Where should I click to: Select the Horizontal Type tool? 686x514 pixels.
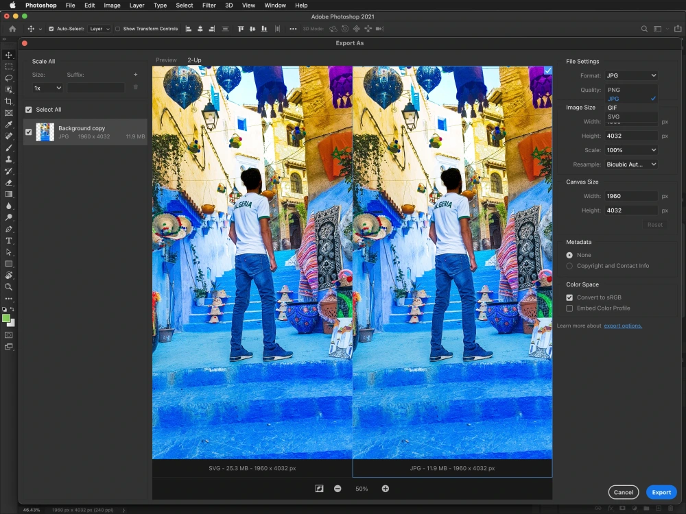(9, 241)
